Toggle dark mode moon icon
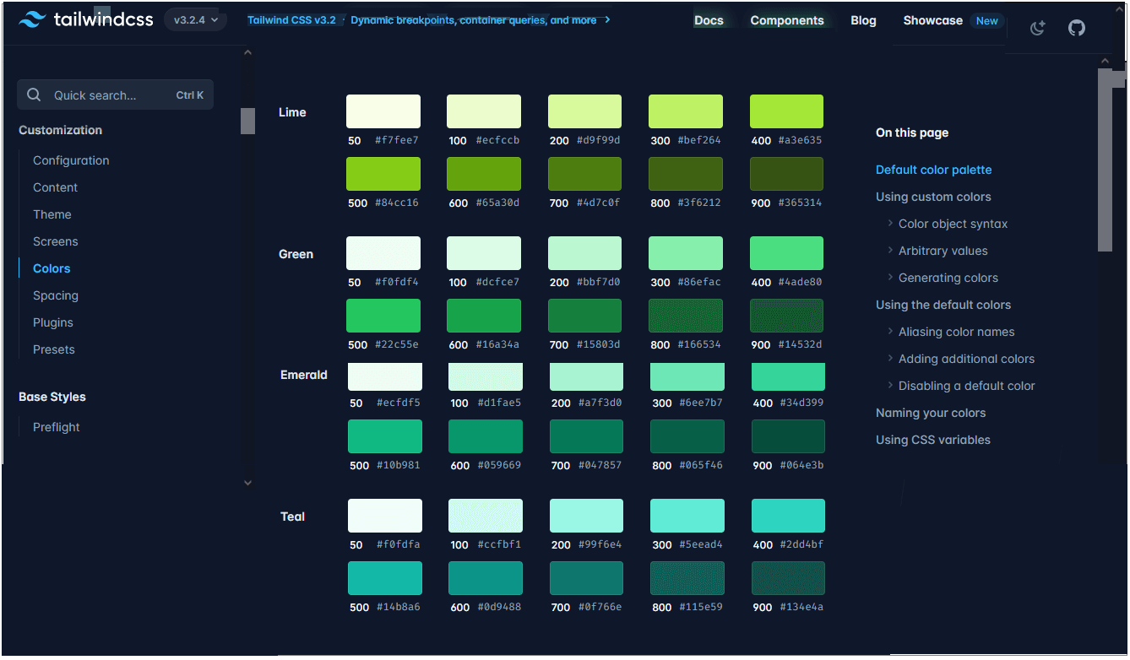 click(x=1038, y=28)
